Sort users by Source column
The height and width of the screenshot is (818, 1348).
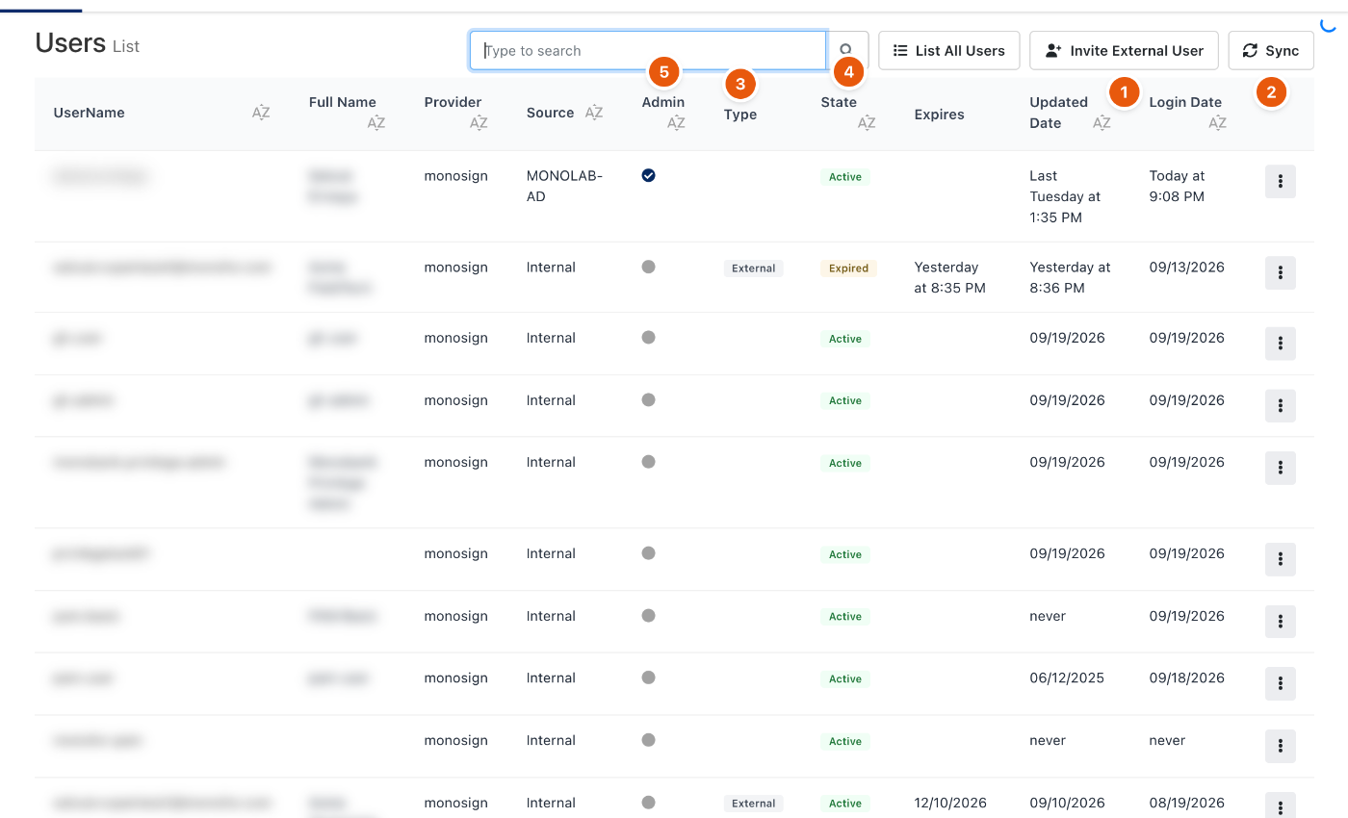(x=594, y=113)
